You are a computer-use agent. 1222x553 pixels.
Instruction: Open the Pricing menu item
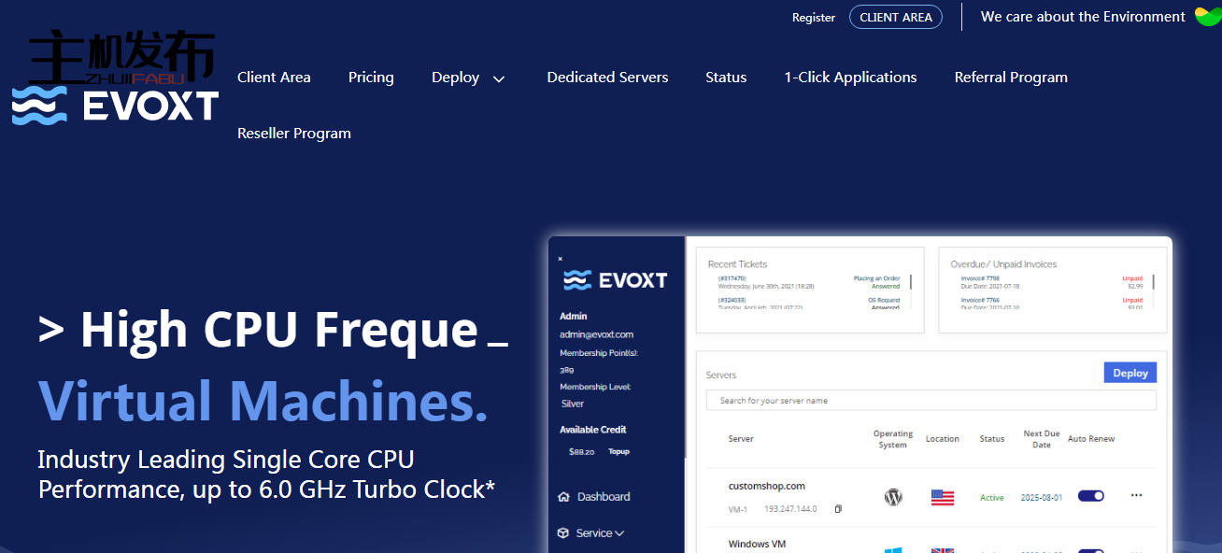tap(371, 78)
